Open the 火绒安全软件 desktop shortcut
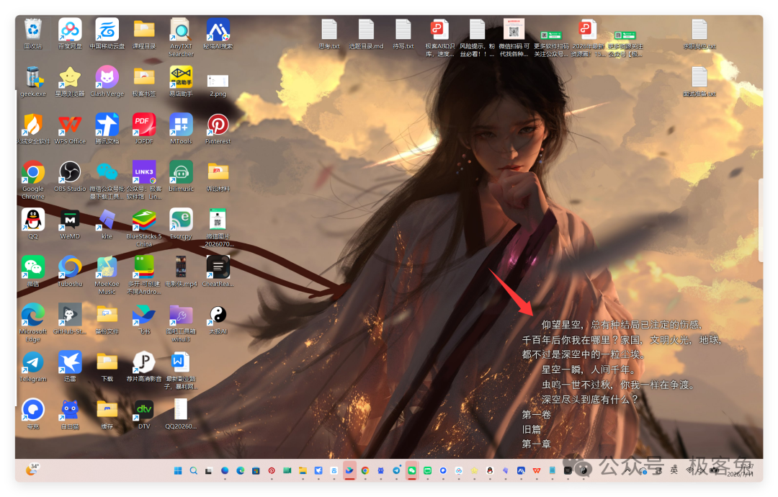 coord(32,129)
